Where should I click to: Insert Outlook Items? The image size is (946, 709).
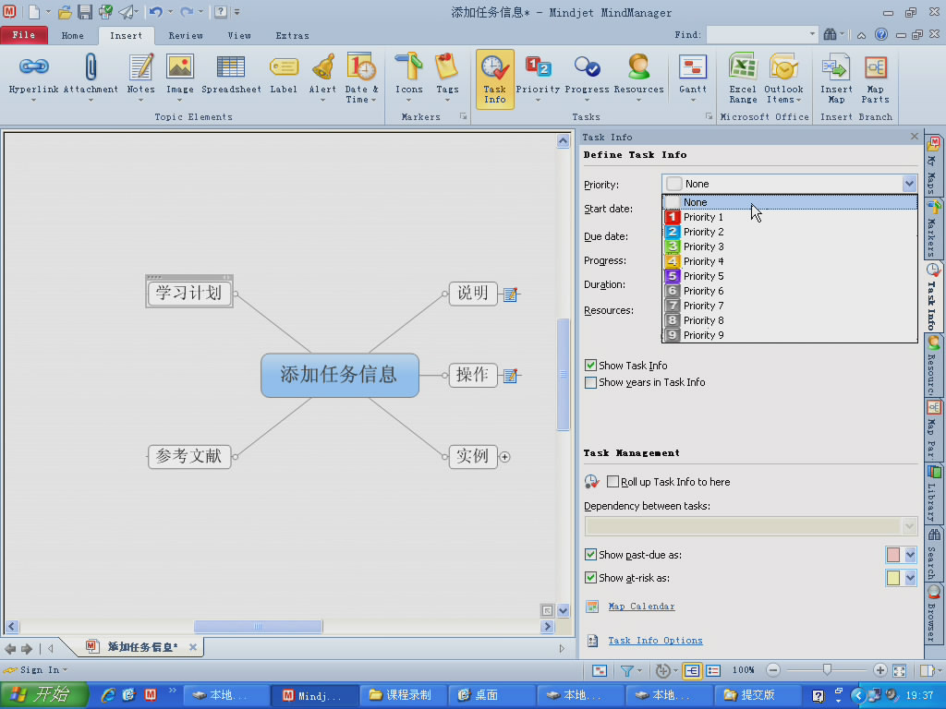(x=783, y=78)
